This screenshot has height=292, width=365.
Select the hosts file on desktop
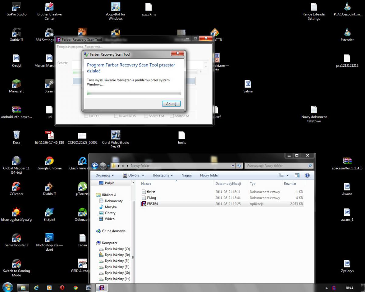(182, 137)
